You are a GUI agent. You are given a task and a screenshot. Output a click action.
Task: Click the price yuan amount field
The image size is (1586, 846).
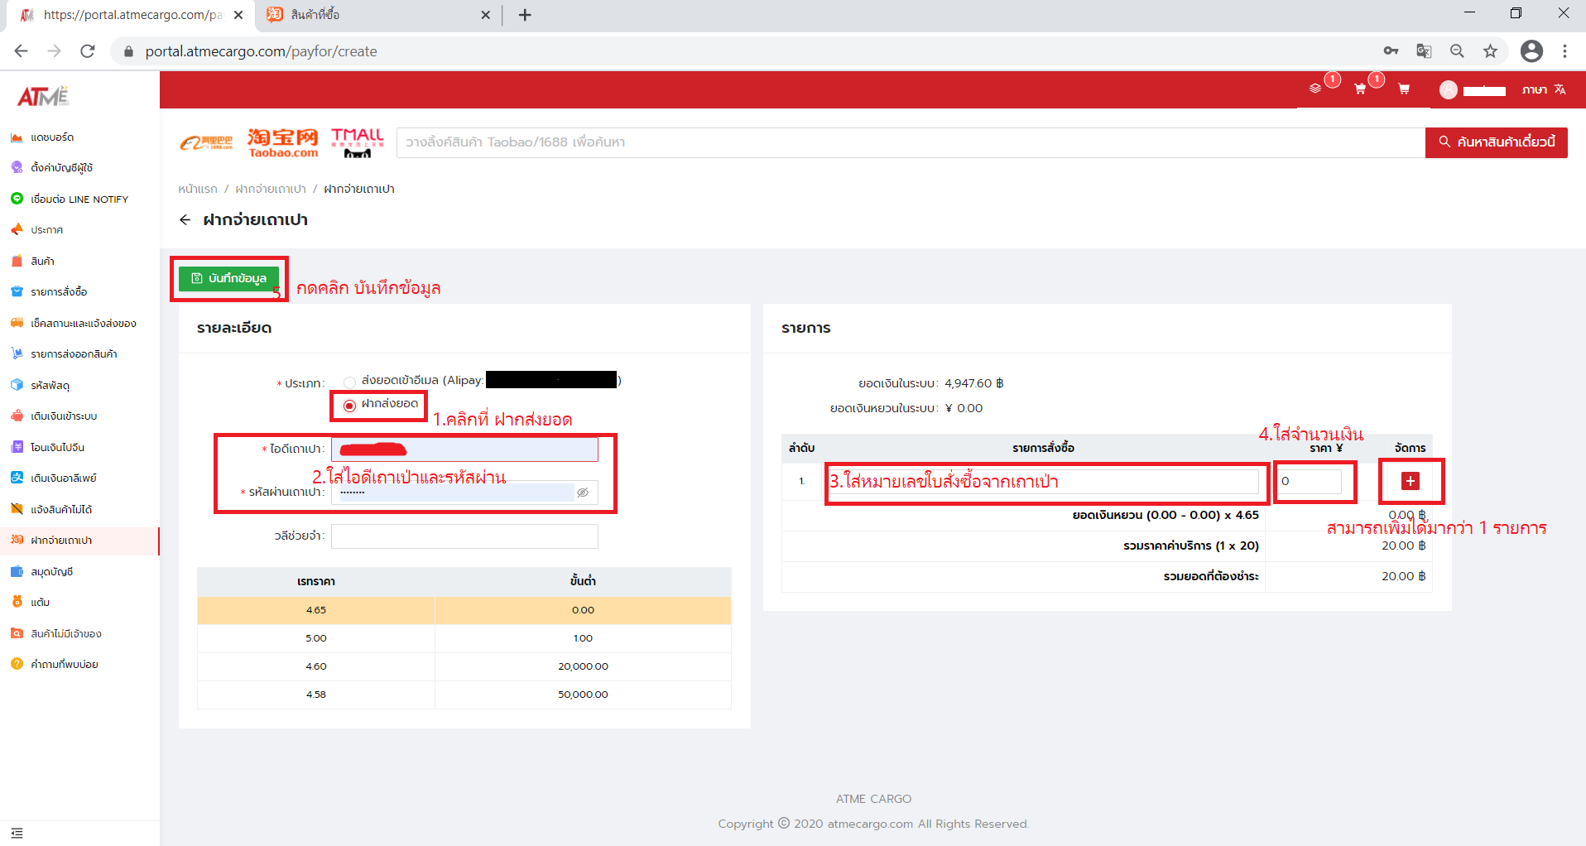(1310, 482)
